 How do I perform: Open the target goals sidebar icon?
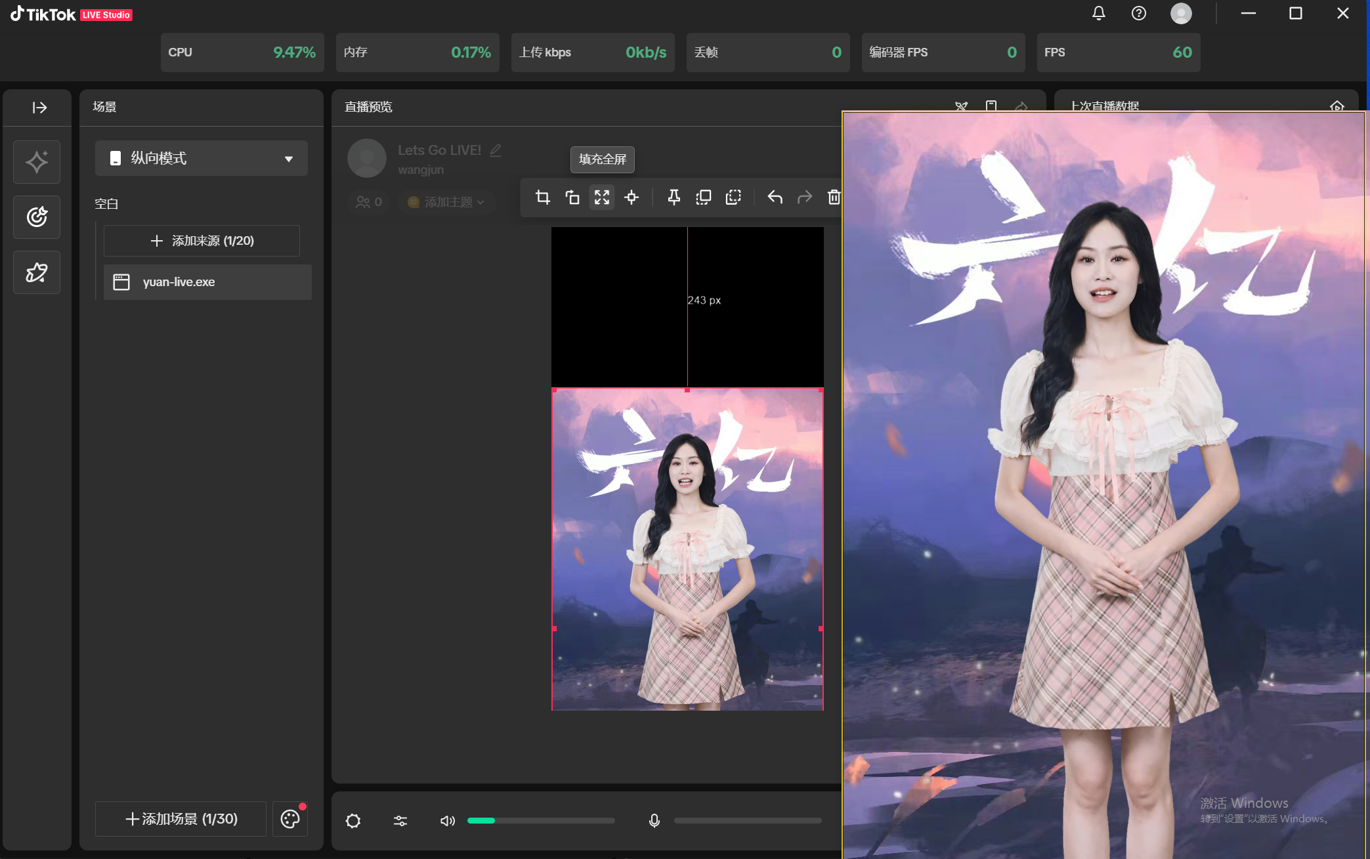[x=37, y=217]
